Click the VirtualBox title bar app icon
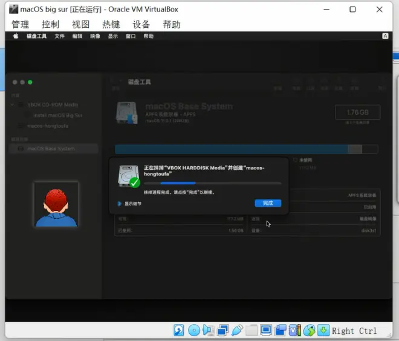The image size is (399, 341). point(13,9)
